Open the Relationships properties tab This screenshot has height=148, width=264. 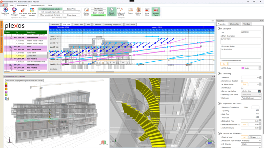tap(234, 24)
